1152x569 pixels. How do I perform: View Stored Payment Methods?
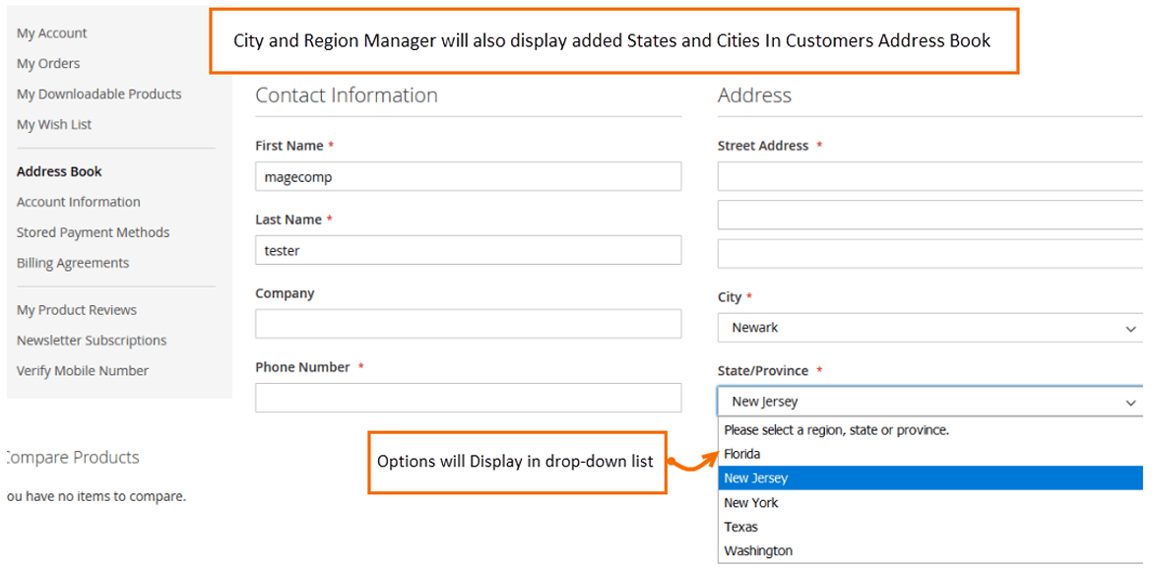pyautogui.click(x=93, y=231)
